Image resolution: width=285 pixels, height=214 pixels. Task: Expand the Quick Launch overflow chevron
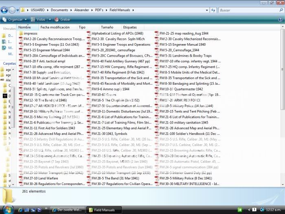(x=45, y=210)
